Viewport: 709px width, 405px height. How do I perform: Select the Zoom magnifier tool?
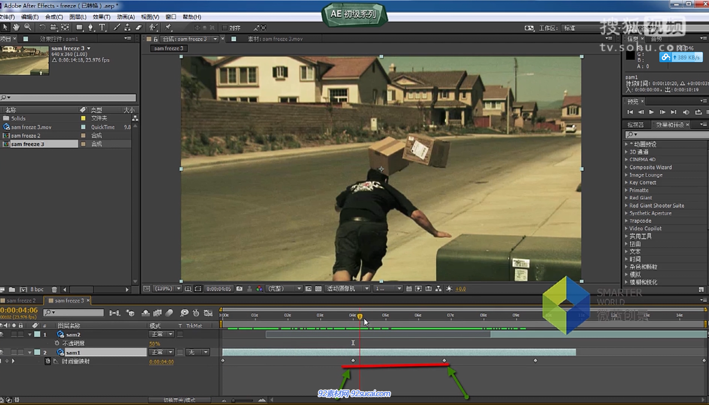27,27
